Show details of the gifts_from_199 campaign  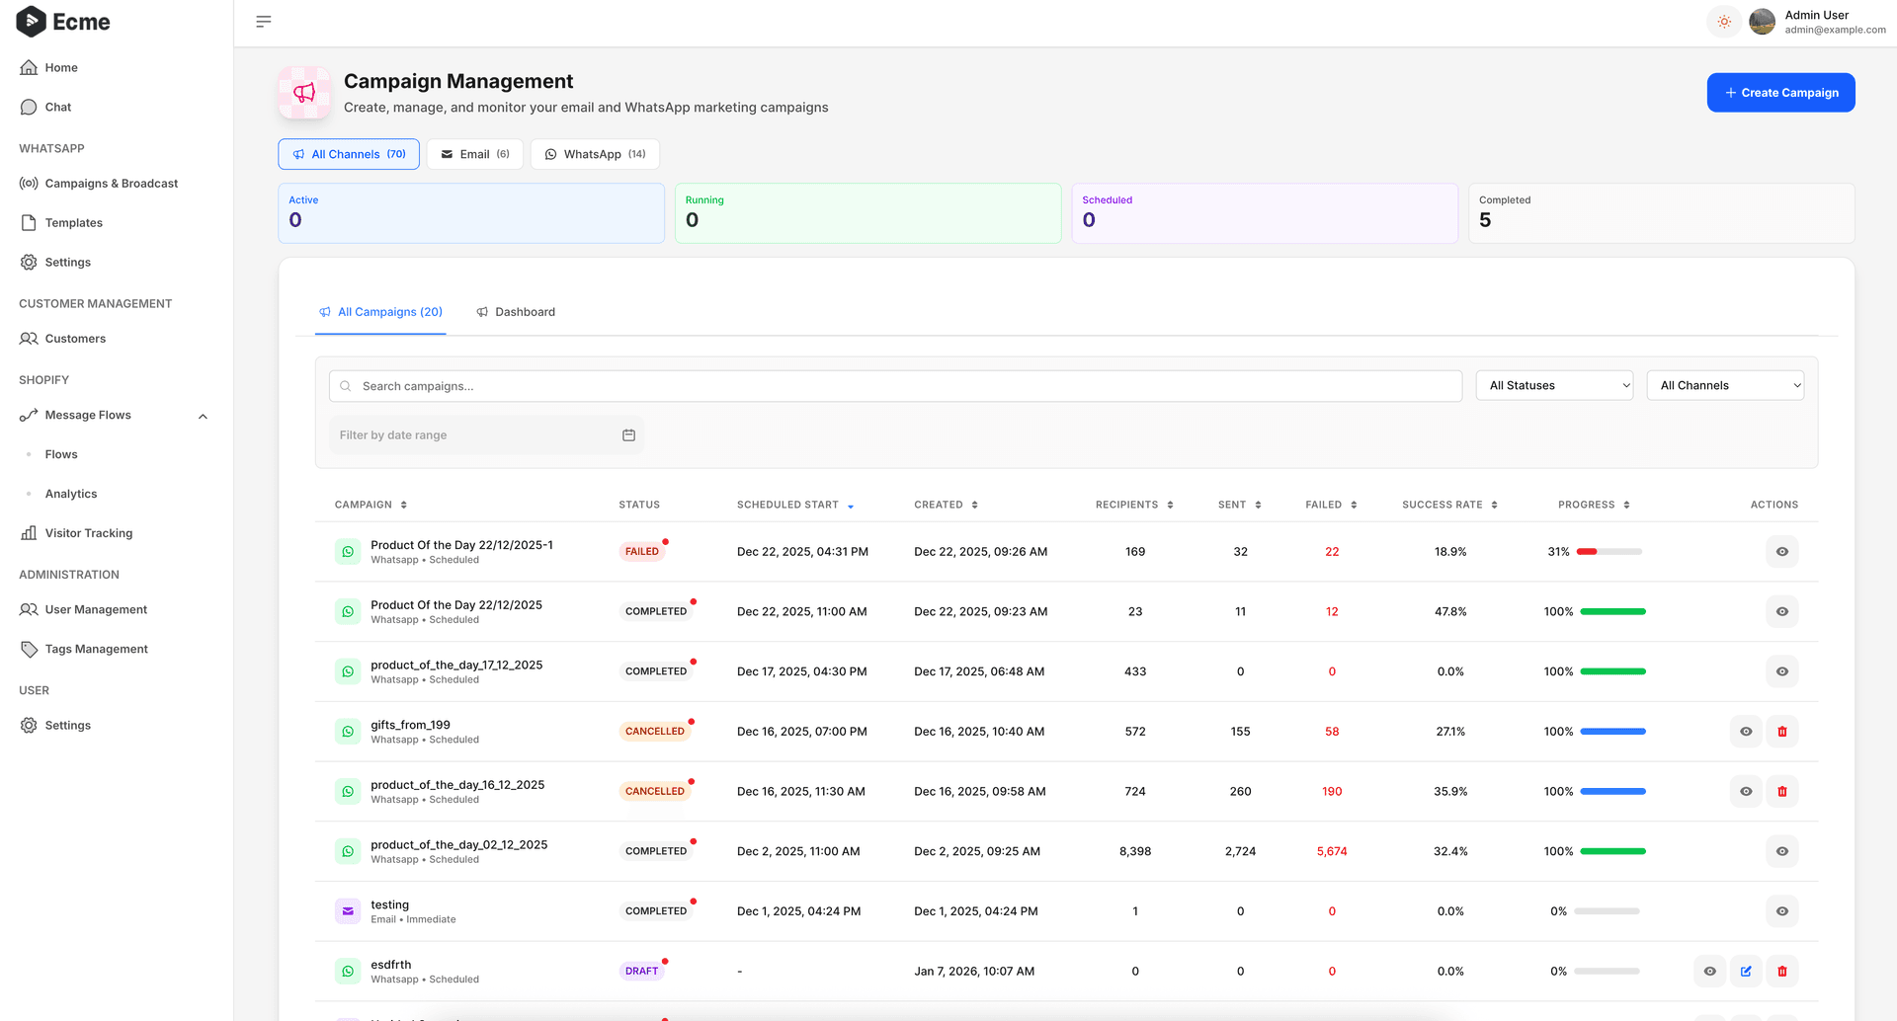pyautogui.click(x=1746, y=731)
